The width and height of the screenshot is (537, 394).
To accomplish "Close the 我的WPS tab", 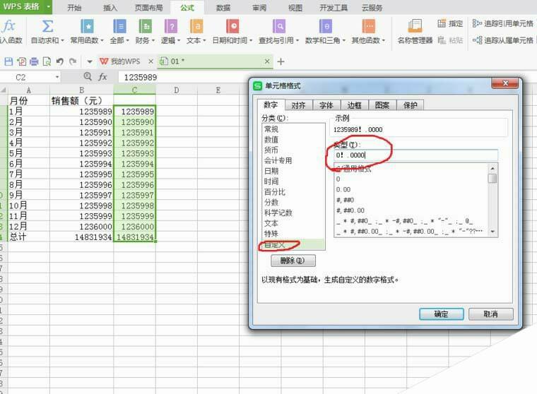I will (151, 61).
